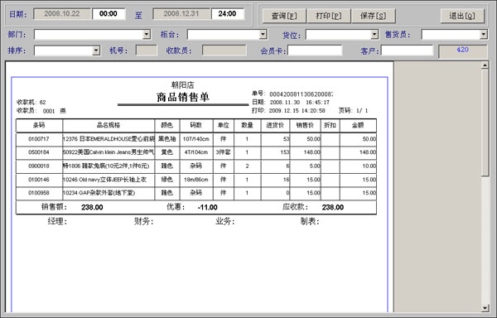Click the end time field 24:00
The height and width of the screenshot is (318, 497).
(228, 14)
